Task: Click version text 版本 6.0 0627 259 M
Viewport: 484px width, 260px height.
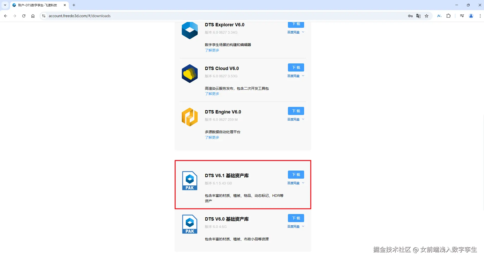Action: coord(221,120)
